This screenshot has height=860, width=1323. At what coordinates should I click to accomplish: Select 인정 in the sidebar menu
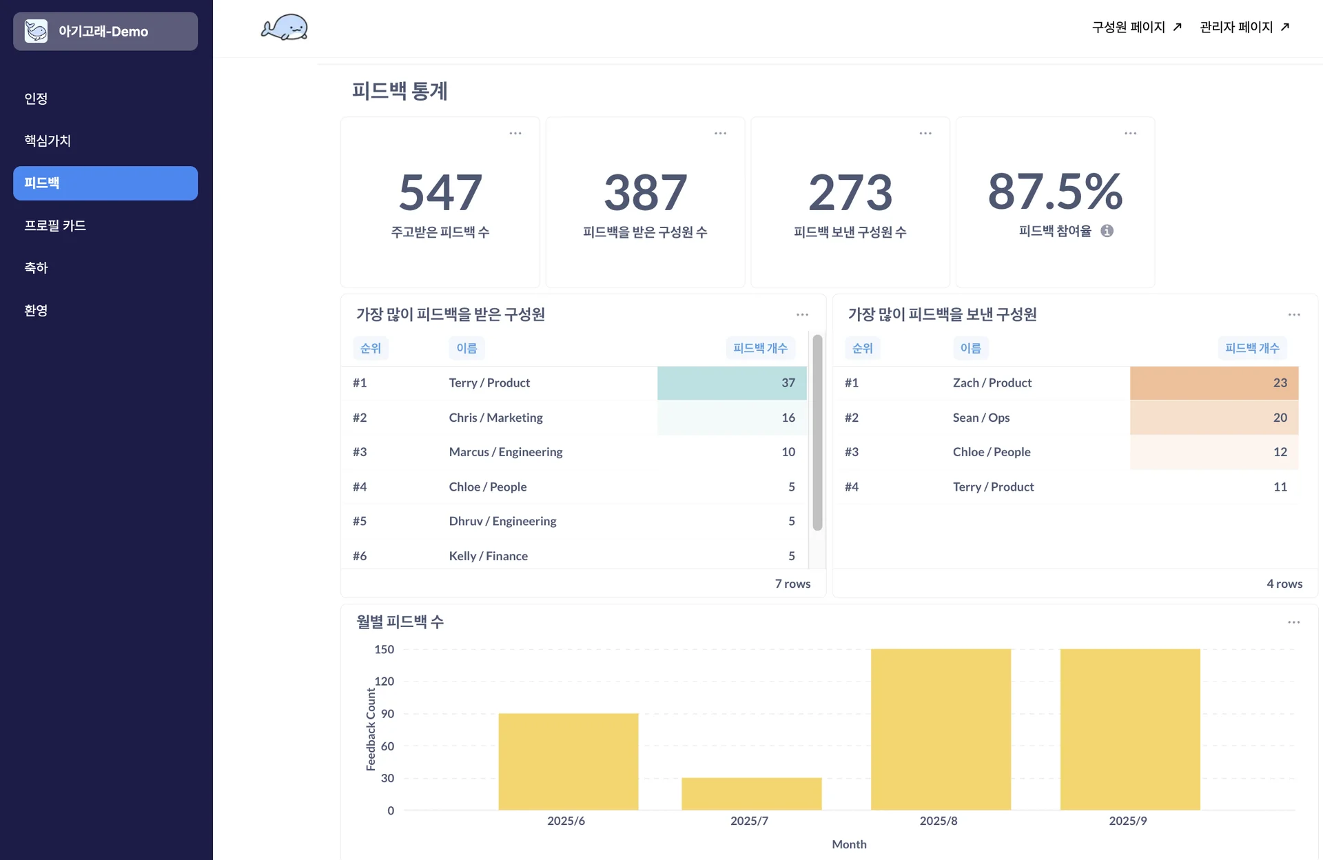(36, 99)
